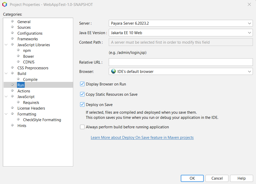Click the node icon beside Hints

(12, 125)
